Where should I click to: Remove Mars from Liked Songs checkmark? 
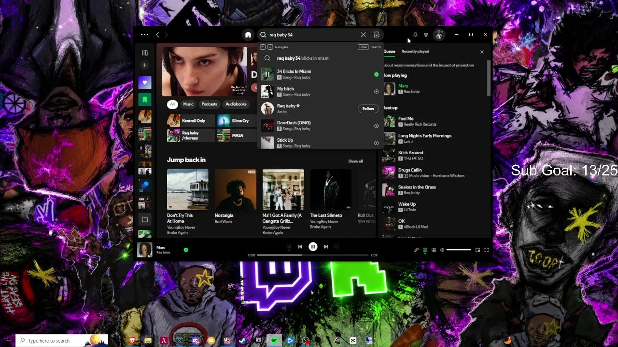[x=186, y=250]
